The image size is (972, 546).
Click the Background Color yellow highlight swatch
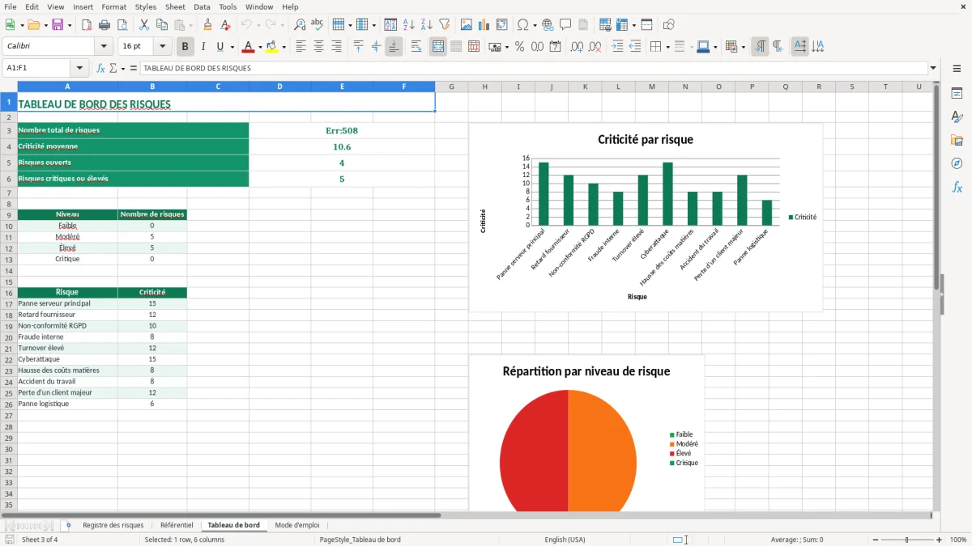click(272, 47)
